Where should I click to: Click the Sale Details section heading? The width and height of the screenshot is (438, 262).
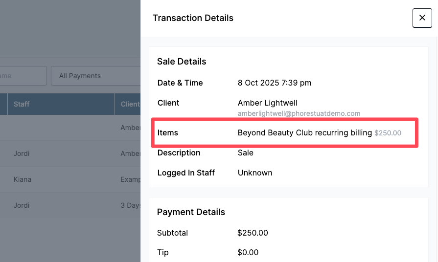coord(182,62)
